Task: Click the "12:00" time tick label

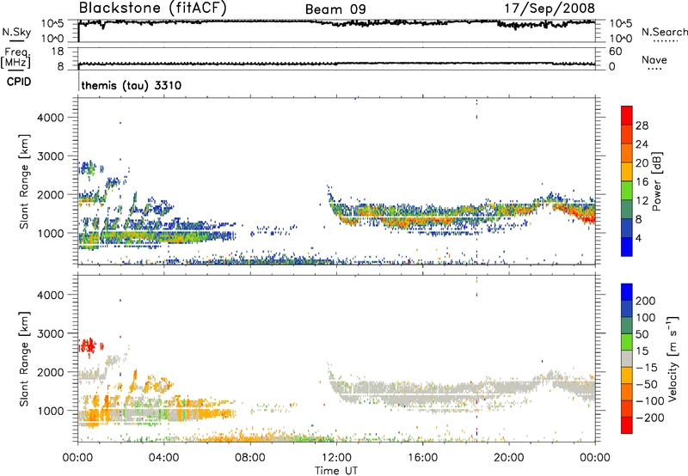Action: (x=336, y=458)
